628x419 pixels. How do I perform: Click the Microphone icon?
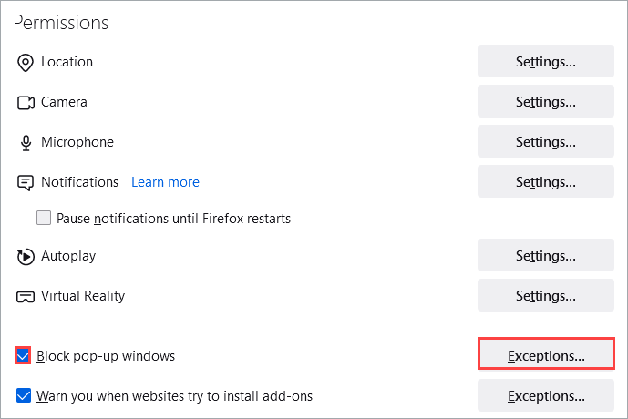[26, 143]
